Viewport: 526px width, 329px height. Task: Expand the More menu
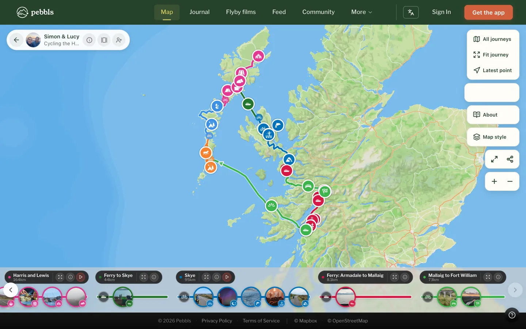pyautogui.click(x=362, y=12)
